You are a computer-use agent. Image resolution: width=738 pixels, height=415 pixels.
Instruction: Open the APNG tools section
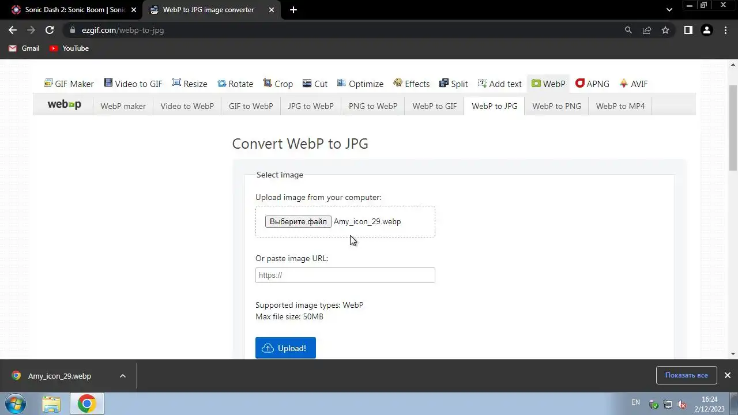pos(592,84)
